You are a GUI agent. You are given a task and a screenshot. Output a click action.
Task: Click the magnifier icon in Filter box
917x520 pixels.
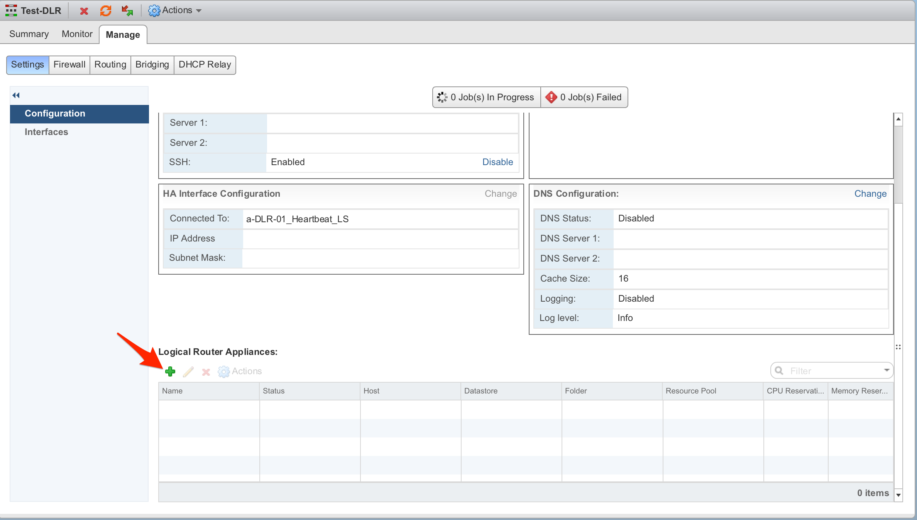pyautogui.click(x=779, y=370)
